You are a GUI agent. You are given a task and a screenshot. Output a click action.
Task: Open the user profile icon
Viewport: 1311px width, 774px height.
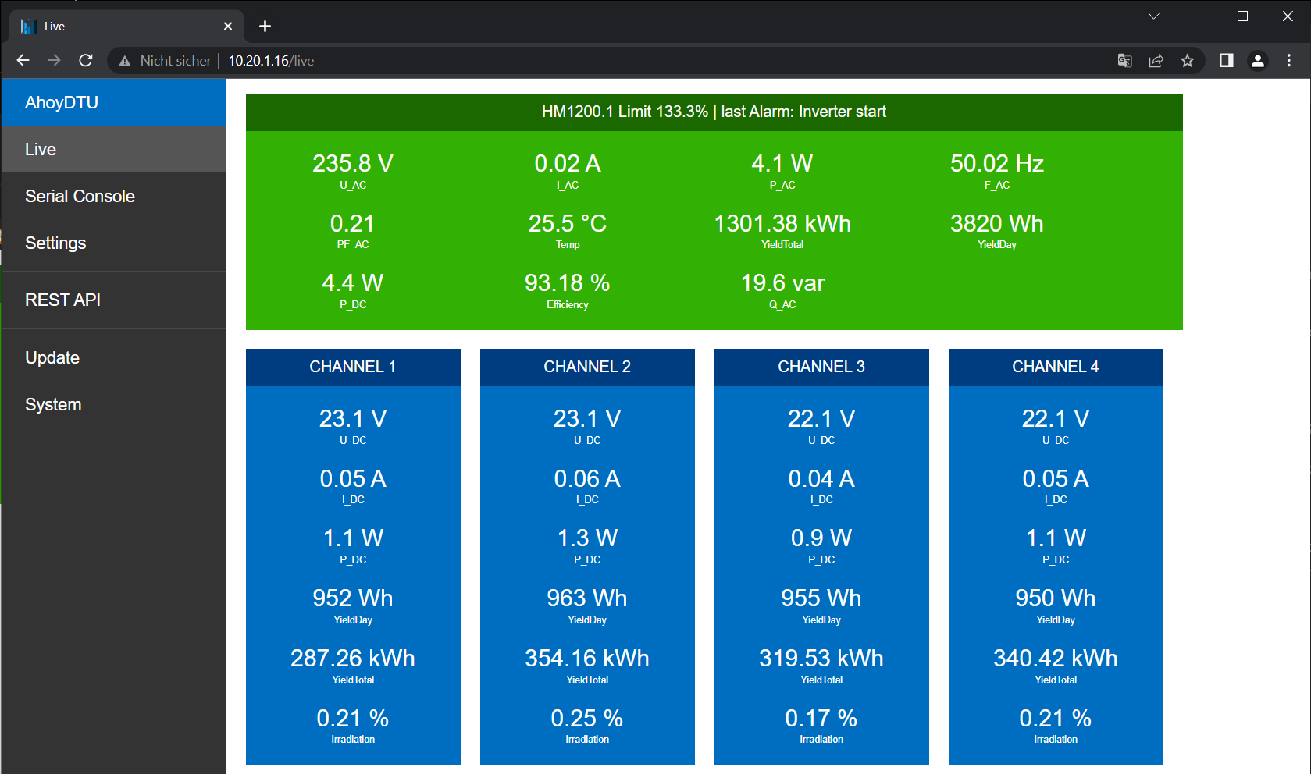1257,61
